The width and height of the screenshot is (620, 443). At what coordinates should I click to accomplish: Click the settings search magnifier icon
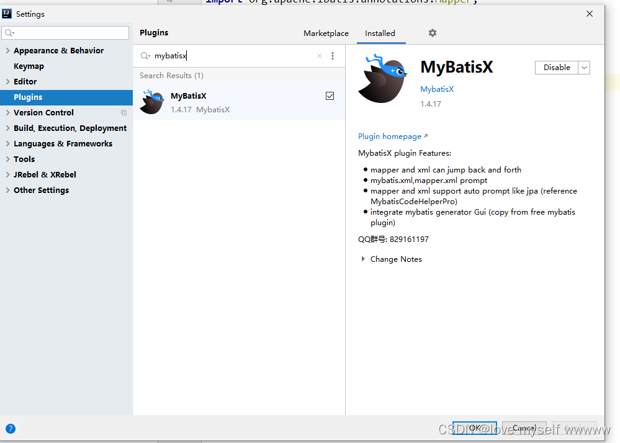[9, 33]
